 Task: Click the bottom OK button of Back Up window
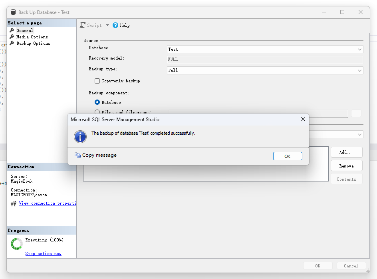(318, 266)
